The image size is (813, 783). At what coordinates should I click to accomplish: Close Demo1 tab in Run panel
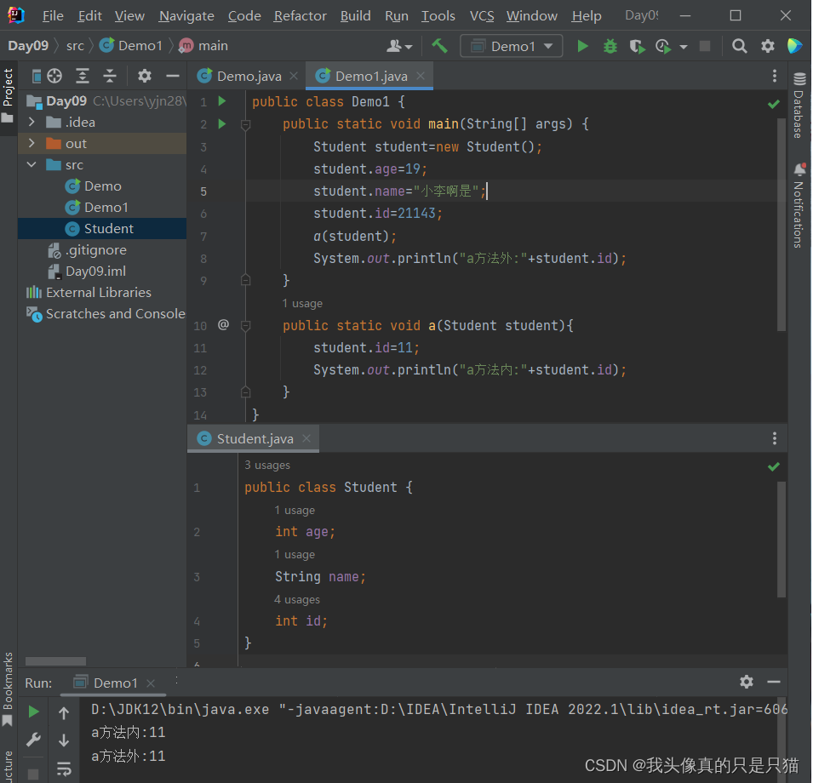pos(151,683)
